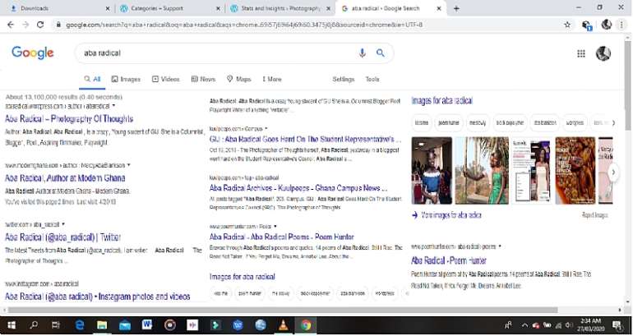Click the Report images link
The width and height of the screenshot is (633, 336).
594,215
